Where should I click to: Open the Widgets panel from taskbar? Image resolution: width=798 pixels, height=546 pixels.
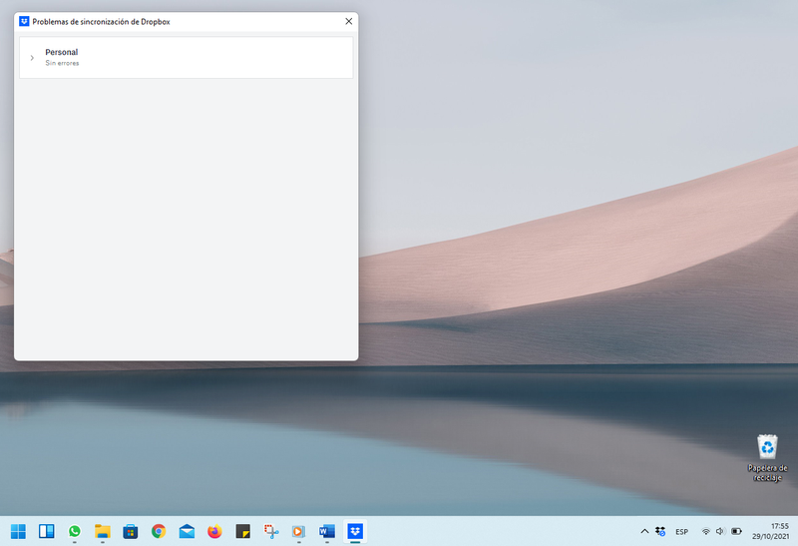(46, 531)
